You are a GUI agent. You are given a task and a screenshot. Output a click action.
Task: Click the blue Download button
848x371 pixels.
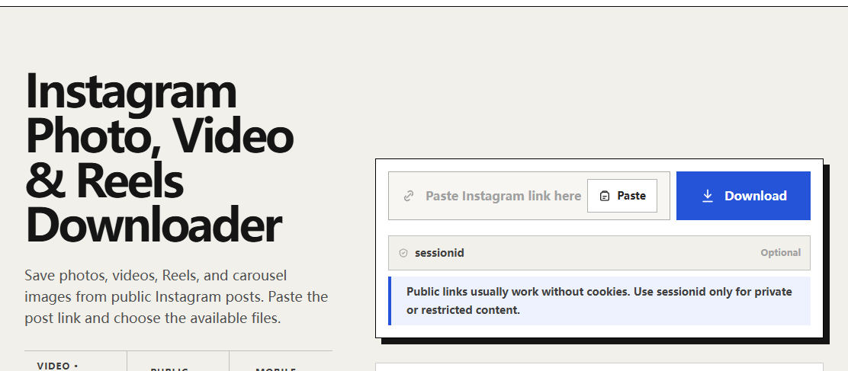pos(743,196)
